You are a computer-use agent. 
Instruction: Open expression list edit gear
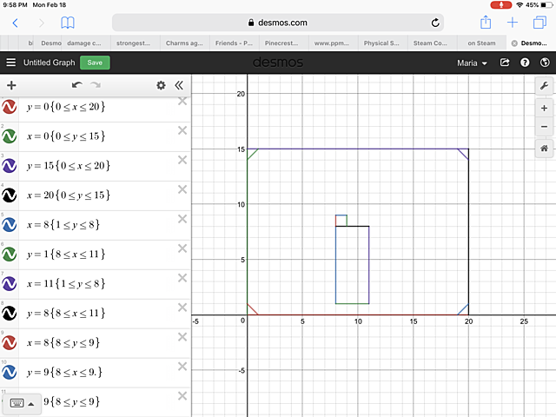click(x=161, y=85)
